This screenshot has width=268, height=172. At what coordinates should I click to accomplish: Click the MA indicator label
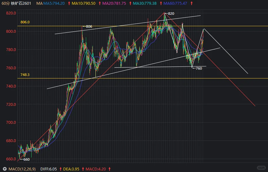pyautogui.click(x=39, y=3)
